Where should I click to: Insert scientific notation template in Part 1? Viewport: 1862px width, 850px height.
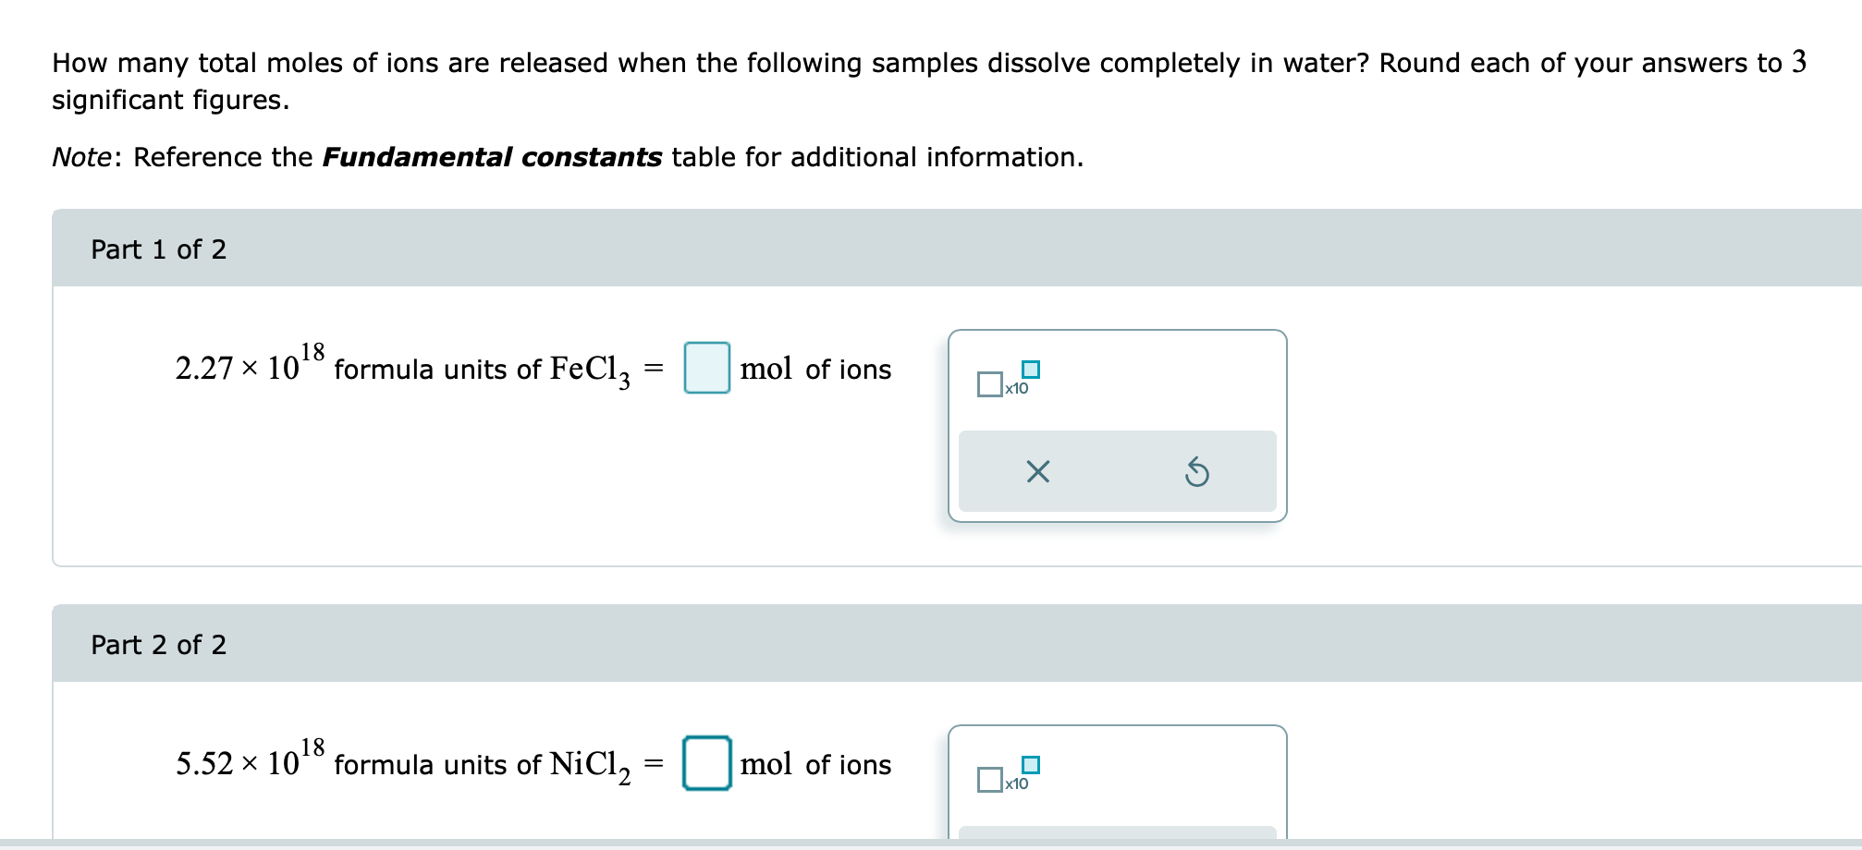[x=1008, y=379]
